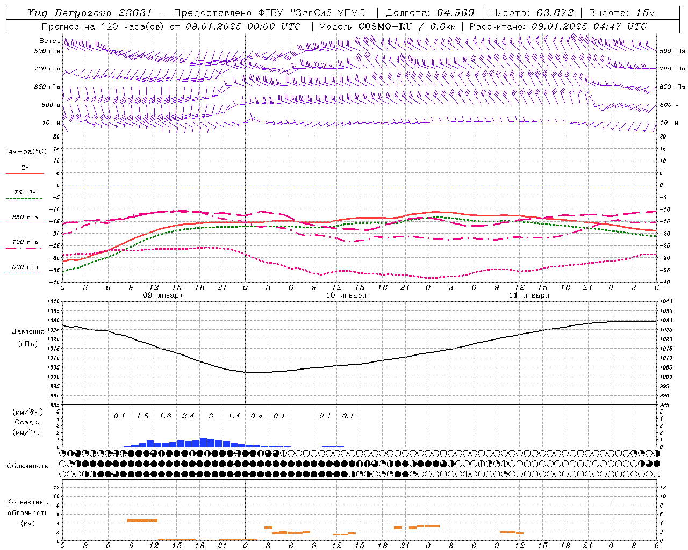Click the date label 09 января
The image size is (688, 550).
163,295
